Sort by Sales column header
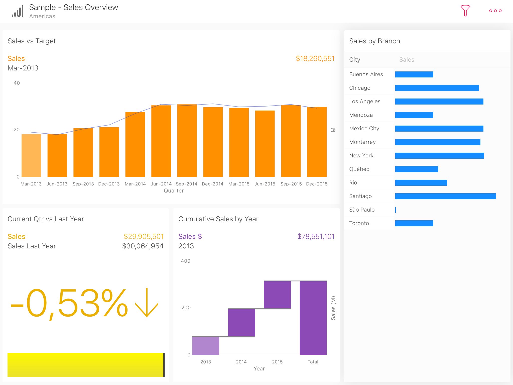The height and width of the screenshot is (385, 513). point(407,60)
